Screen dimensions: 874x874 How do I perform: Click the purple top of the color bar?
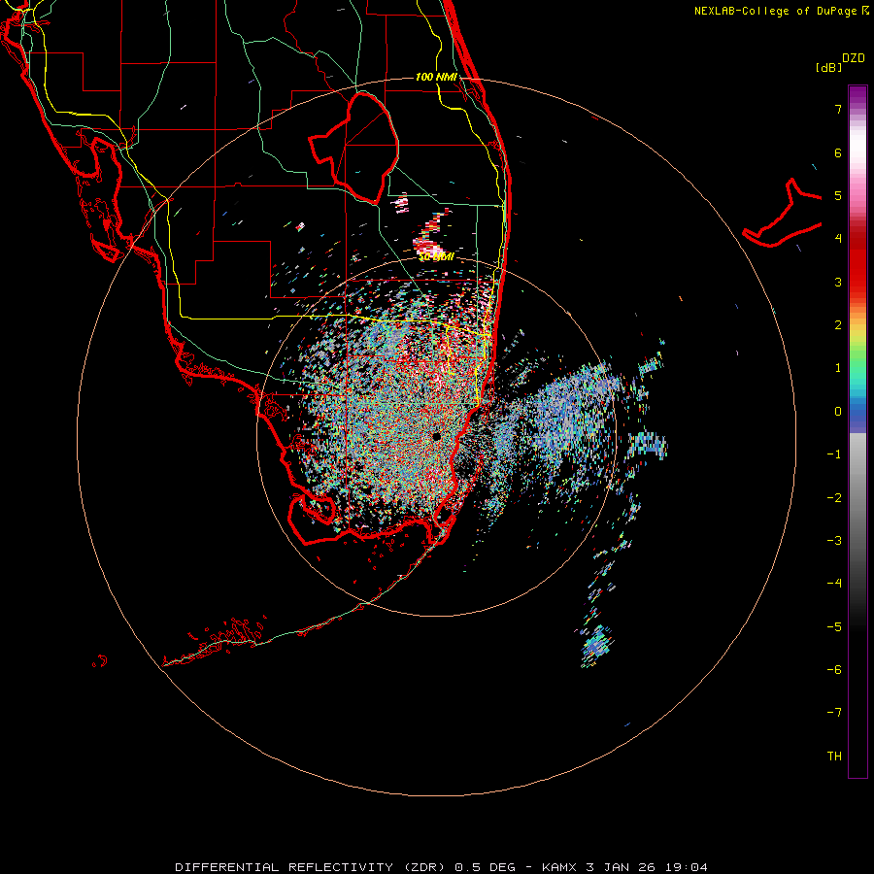point(857,95)
